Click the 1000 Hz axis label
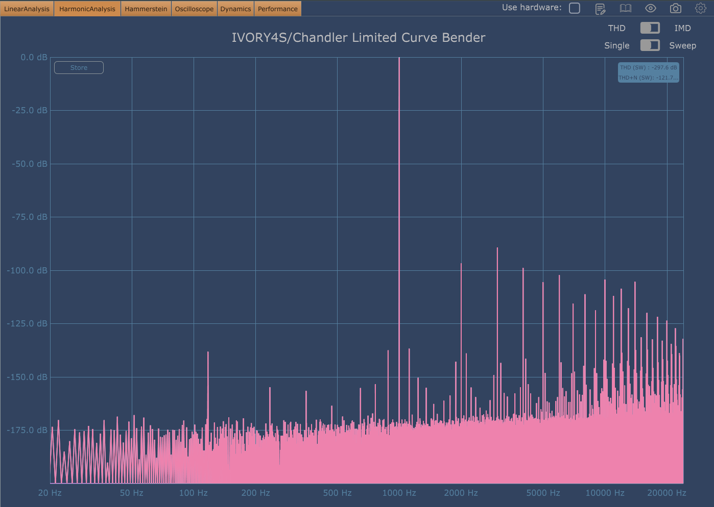 399,493
